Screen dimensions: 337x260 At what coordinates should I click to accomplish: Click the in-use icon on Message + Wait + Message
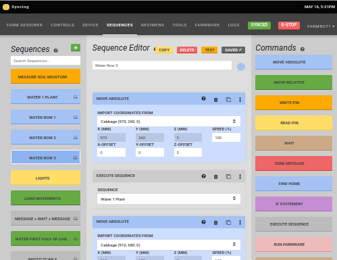[x=76, y=219]
